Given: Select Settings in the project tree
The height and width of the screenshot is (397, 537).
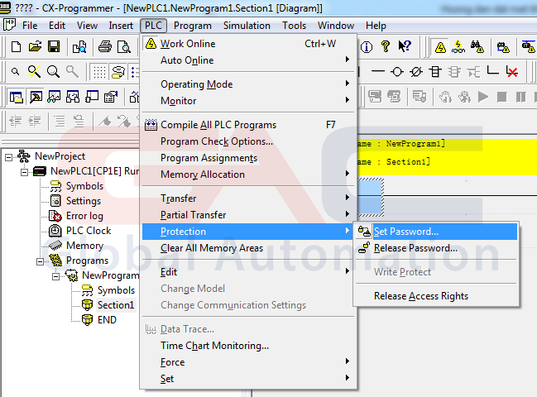Looking at the screenshot, I should tap(84, 201).
